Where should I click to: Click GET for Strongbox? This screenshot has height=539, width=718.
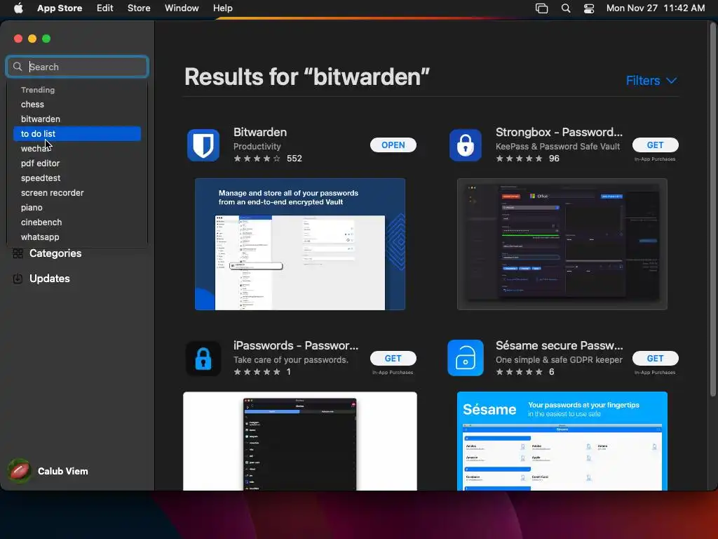656,145
